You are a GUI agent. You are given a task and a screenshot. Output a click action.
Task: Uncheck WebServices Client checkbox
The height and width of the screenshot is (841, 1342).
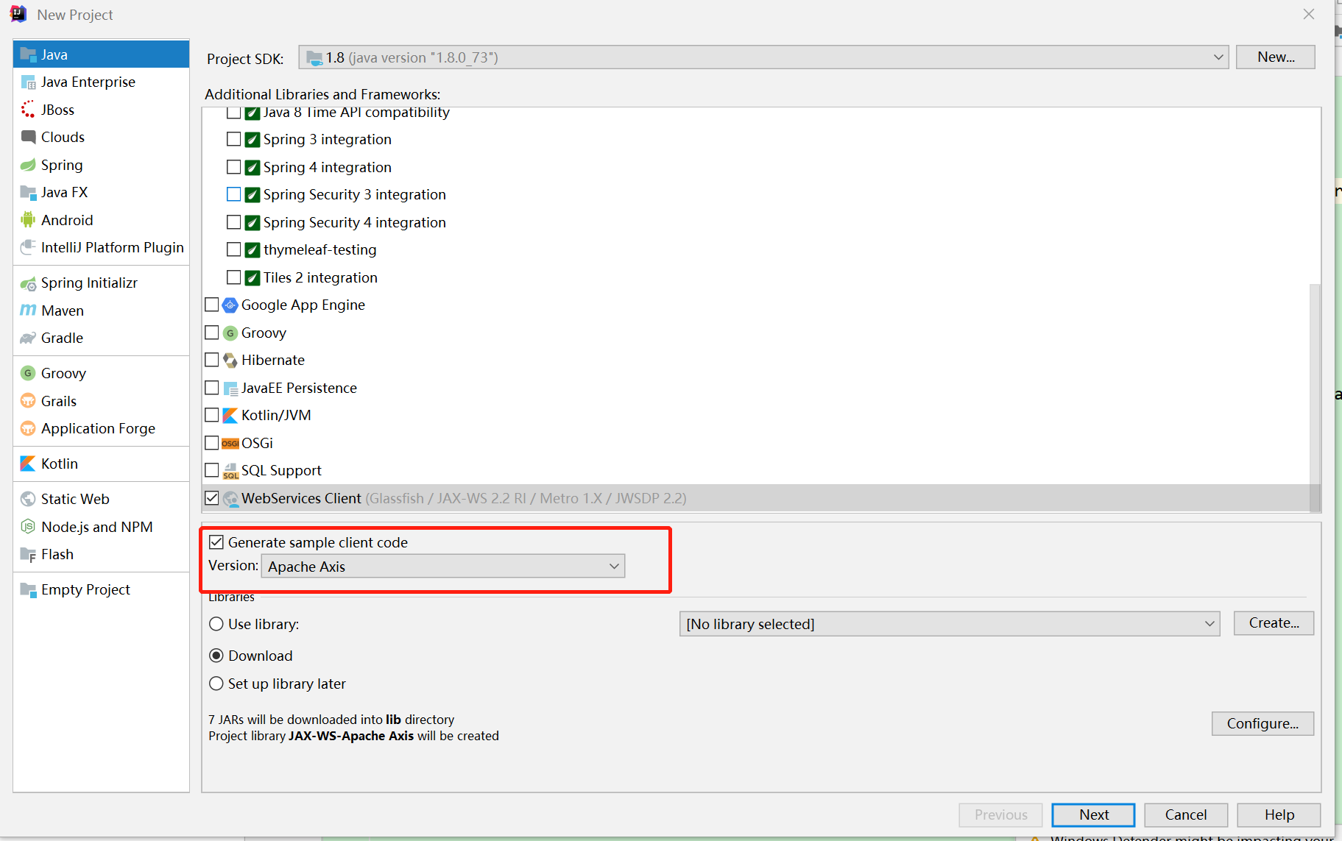click(212, 498)
